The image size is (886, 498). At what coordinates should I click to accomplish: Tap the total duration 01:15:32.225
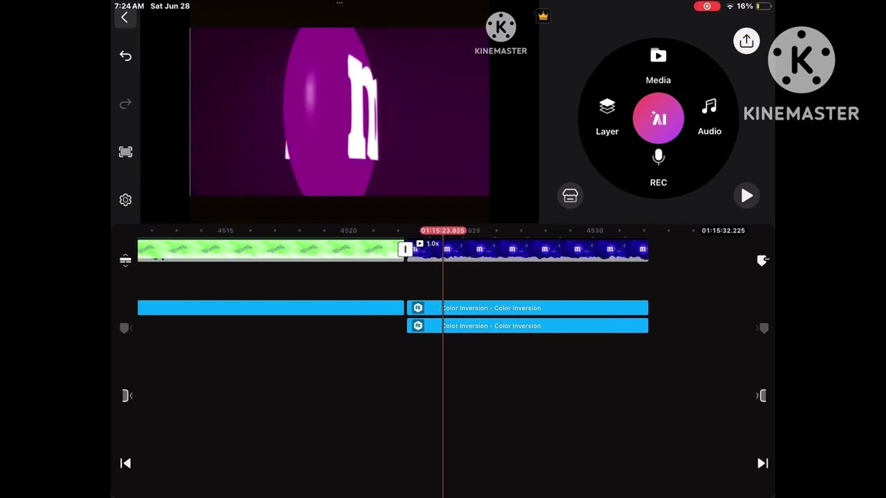723,230
